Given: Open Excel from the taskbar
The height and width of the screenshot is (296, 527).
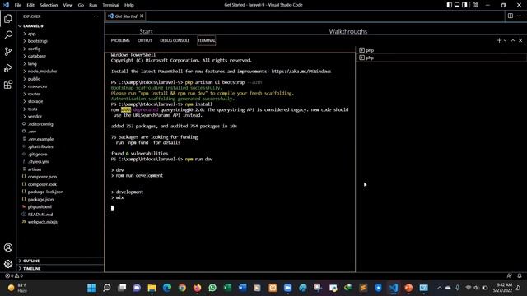Looking at the screenshot, I should [x=227, y=288].
